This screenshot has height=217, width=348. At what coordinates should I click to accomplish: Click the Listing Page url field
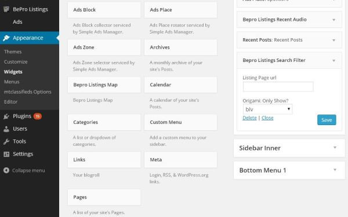pyautogui.click(x=278, y=87)
